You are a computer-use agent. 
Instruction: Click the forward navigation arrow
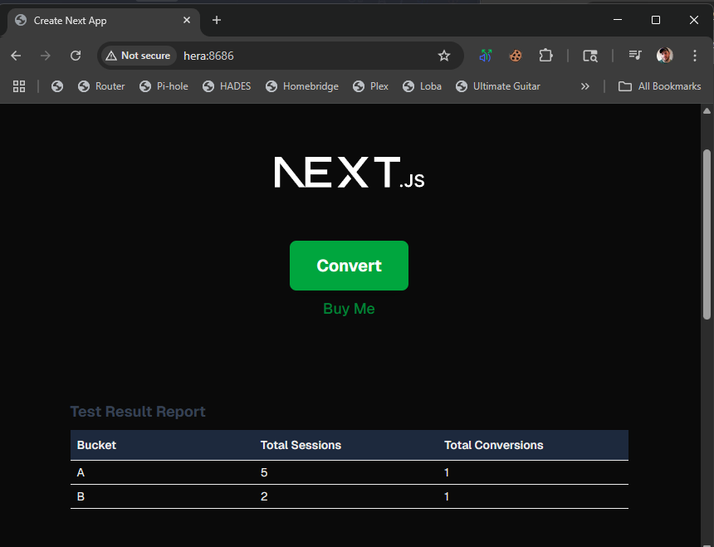tap(45, 56)
